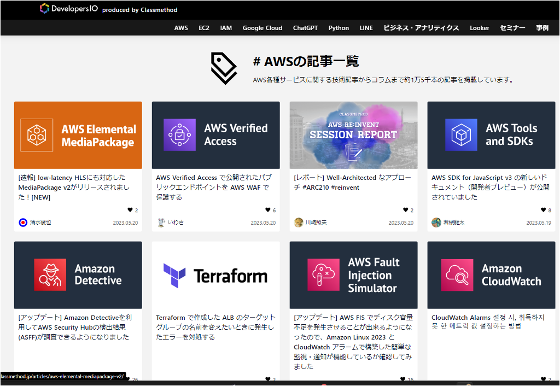560x386 pixels.
Task: Click the heart icon on the JavaScript SDK card
Action: (x=543, y=210)
